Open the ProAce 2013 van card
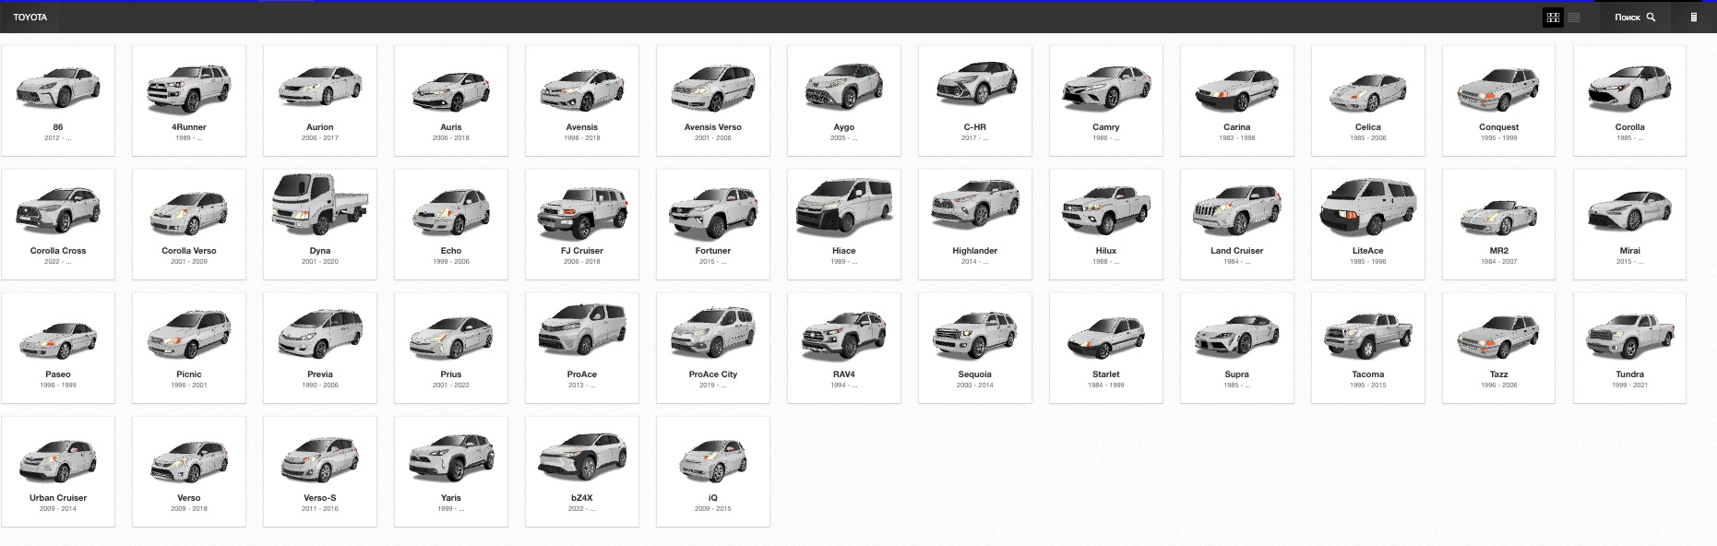Viewport: 1717px width, 546px height. point(582,348)
